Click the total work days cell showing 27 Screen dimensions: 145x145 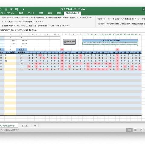pyautogui.click(x=21, y=55)
